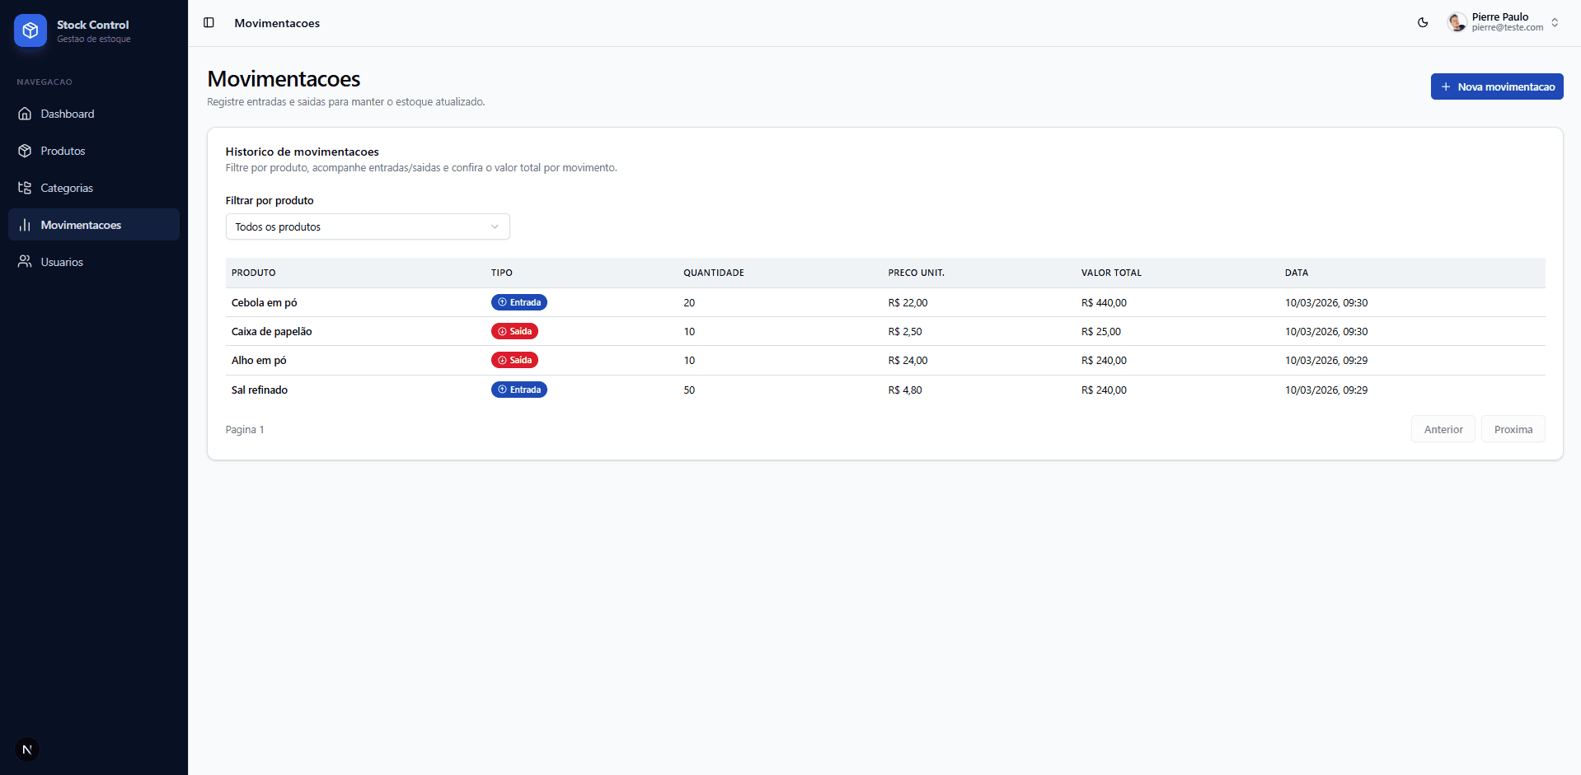Click the Produtos box icon
Viewport: 1581px width, 775px height.
[x=25, y=151]
